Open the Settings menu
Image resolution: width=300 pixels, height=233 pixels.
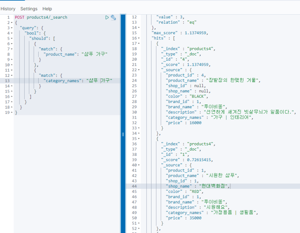[29, 9]
